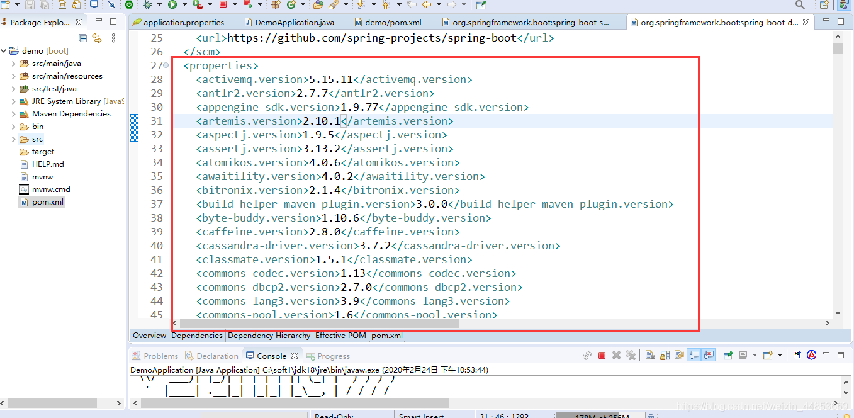This screenshot has width=854, height=418.
Task: Toggle Show Console on standard error change
Action: tap(709, 355)
